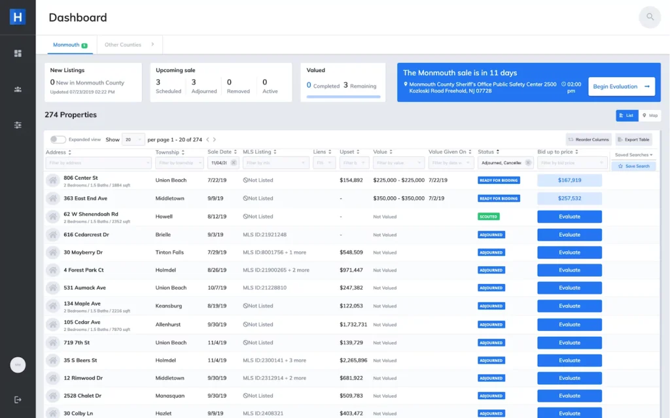Click the logout icon in sidebar

point(18,400)
